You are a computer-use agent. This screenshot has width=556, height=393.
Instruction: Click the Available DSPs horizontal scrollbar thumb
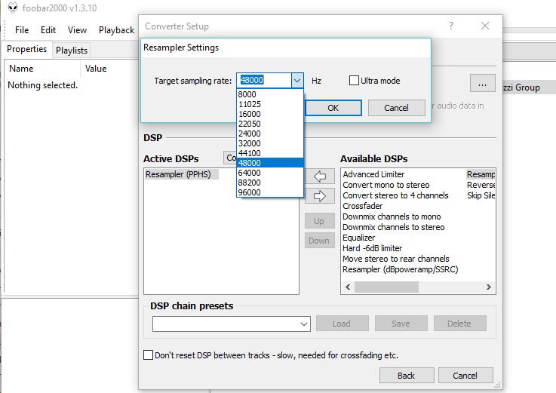point(386,287)
